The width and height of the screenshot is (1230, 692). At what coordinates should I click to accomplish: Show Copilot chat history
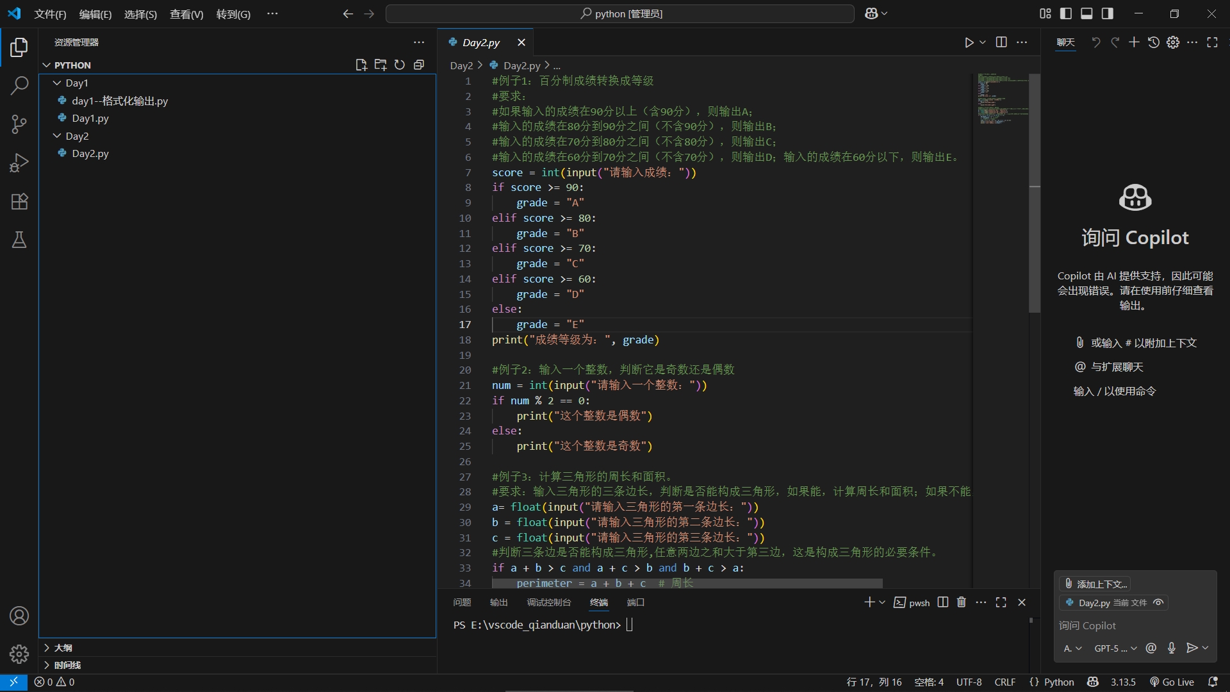[1153, 42]
